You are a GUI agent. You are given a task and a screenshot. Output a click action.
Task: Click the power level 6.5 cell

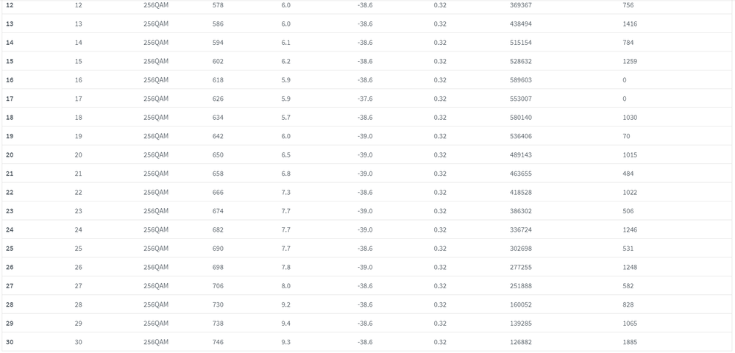[286, 155]
